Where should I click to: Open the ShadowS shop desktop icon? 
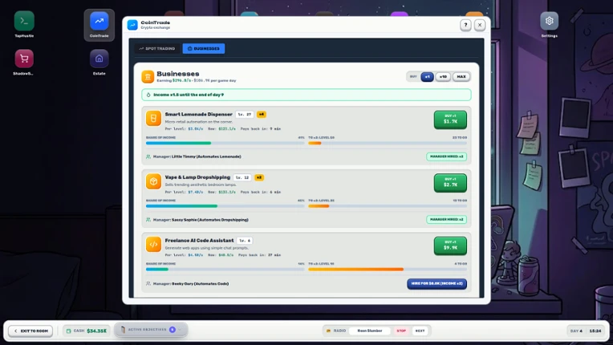click(24, 59)
